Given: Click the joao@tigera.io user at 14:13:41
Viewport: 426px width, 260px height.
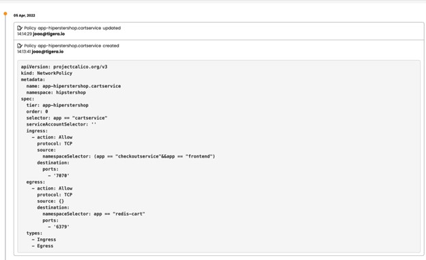Looking at the screenshot, I should click(48, 52).
